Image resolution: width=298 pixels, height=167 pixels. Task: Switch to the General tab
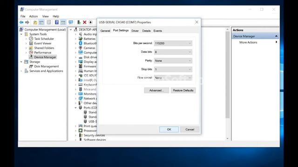pyautogui.click(x=105, y=31)
